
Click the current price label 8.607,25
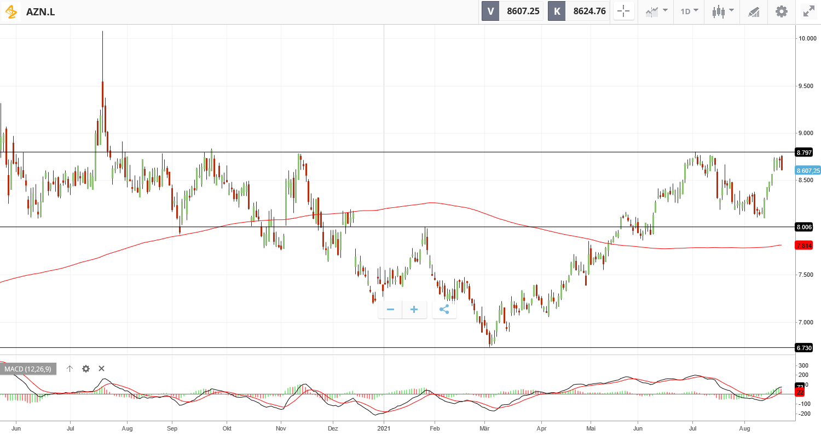[x=808, y=171]
